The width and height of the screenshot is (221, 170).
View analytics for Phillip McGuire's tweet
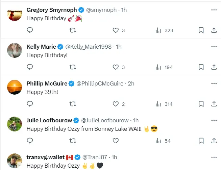click(158, 104)
